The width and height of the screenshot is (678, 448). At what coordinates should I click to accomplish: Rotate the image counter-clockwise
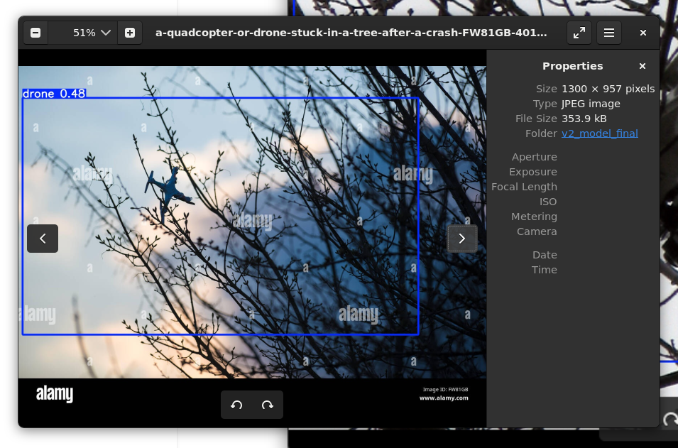[236, 405]
